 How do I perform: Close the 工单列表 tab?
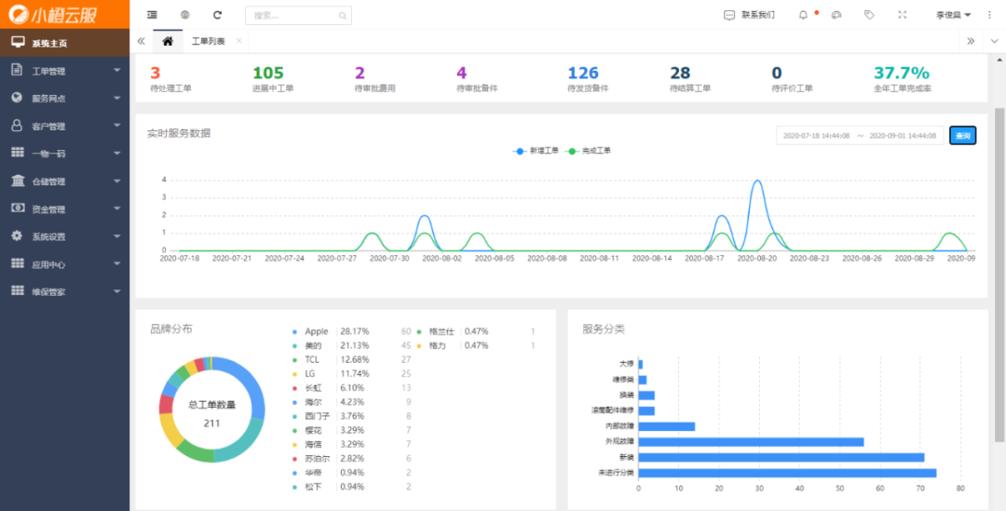coord(239,41)
